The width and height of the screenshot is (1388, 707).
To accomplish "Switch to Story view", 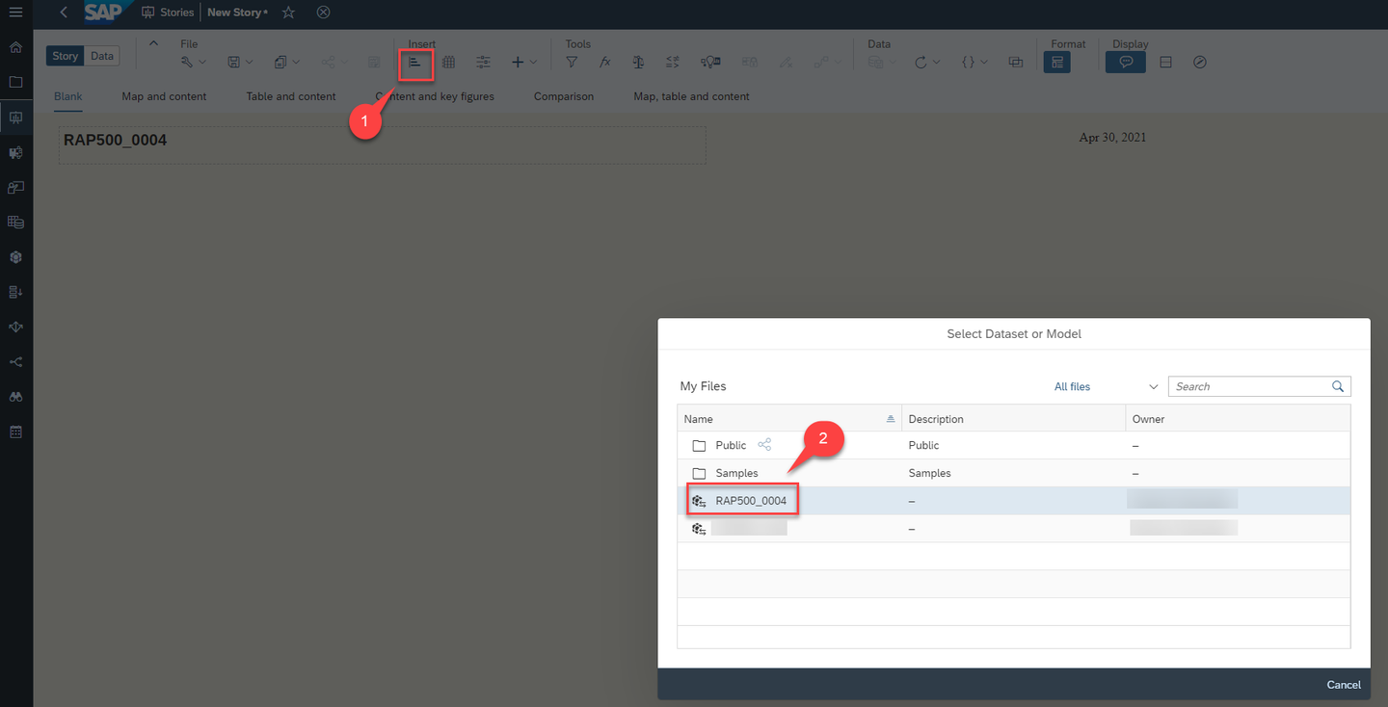I will (66, 56).
